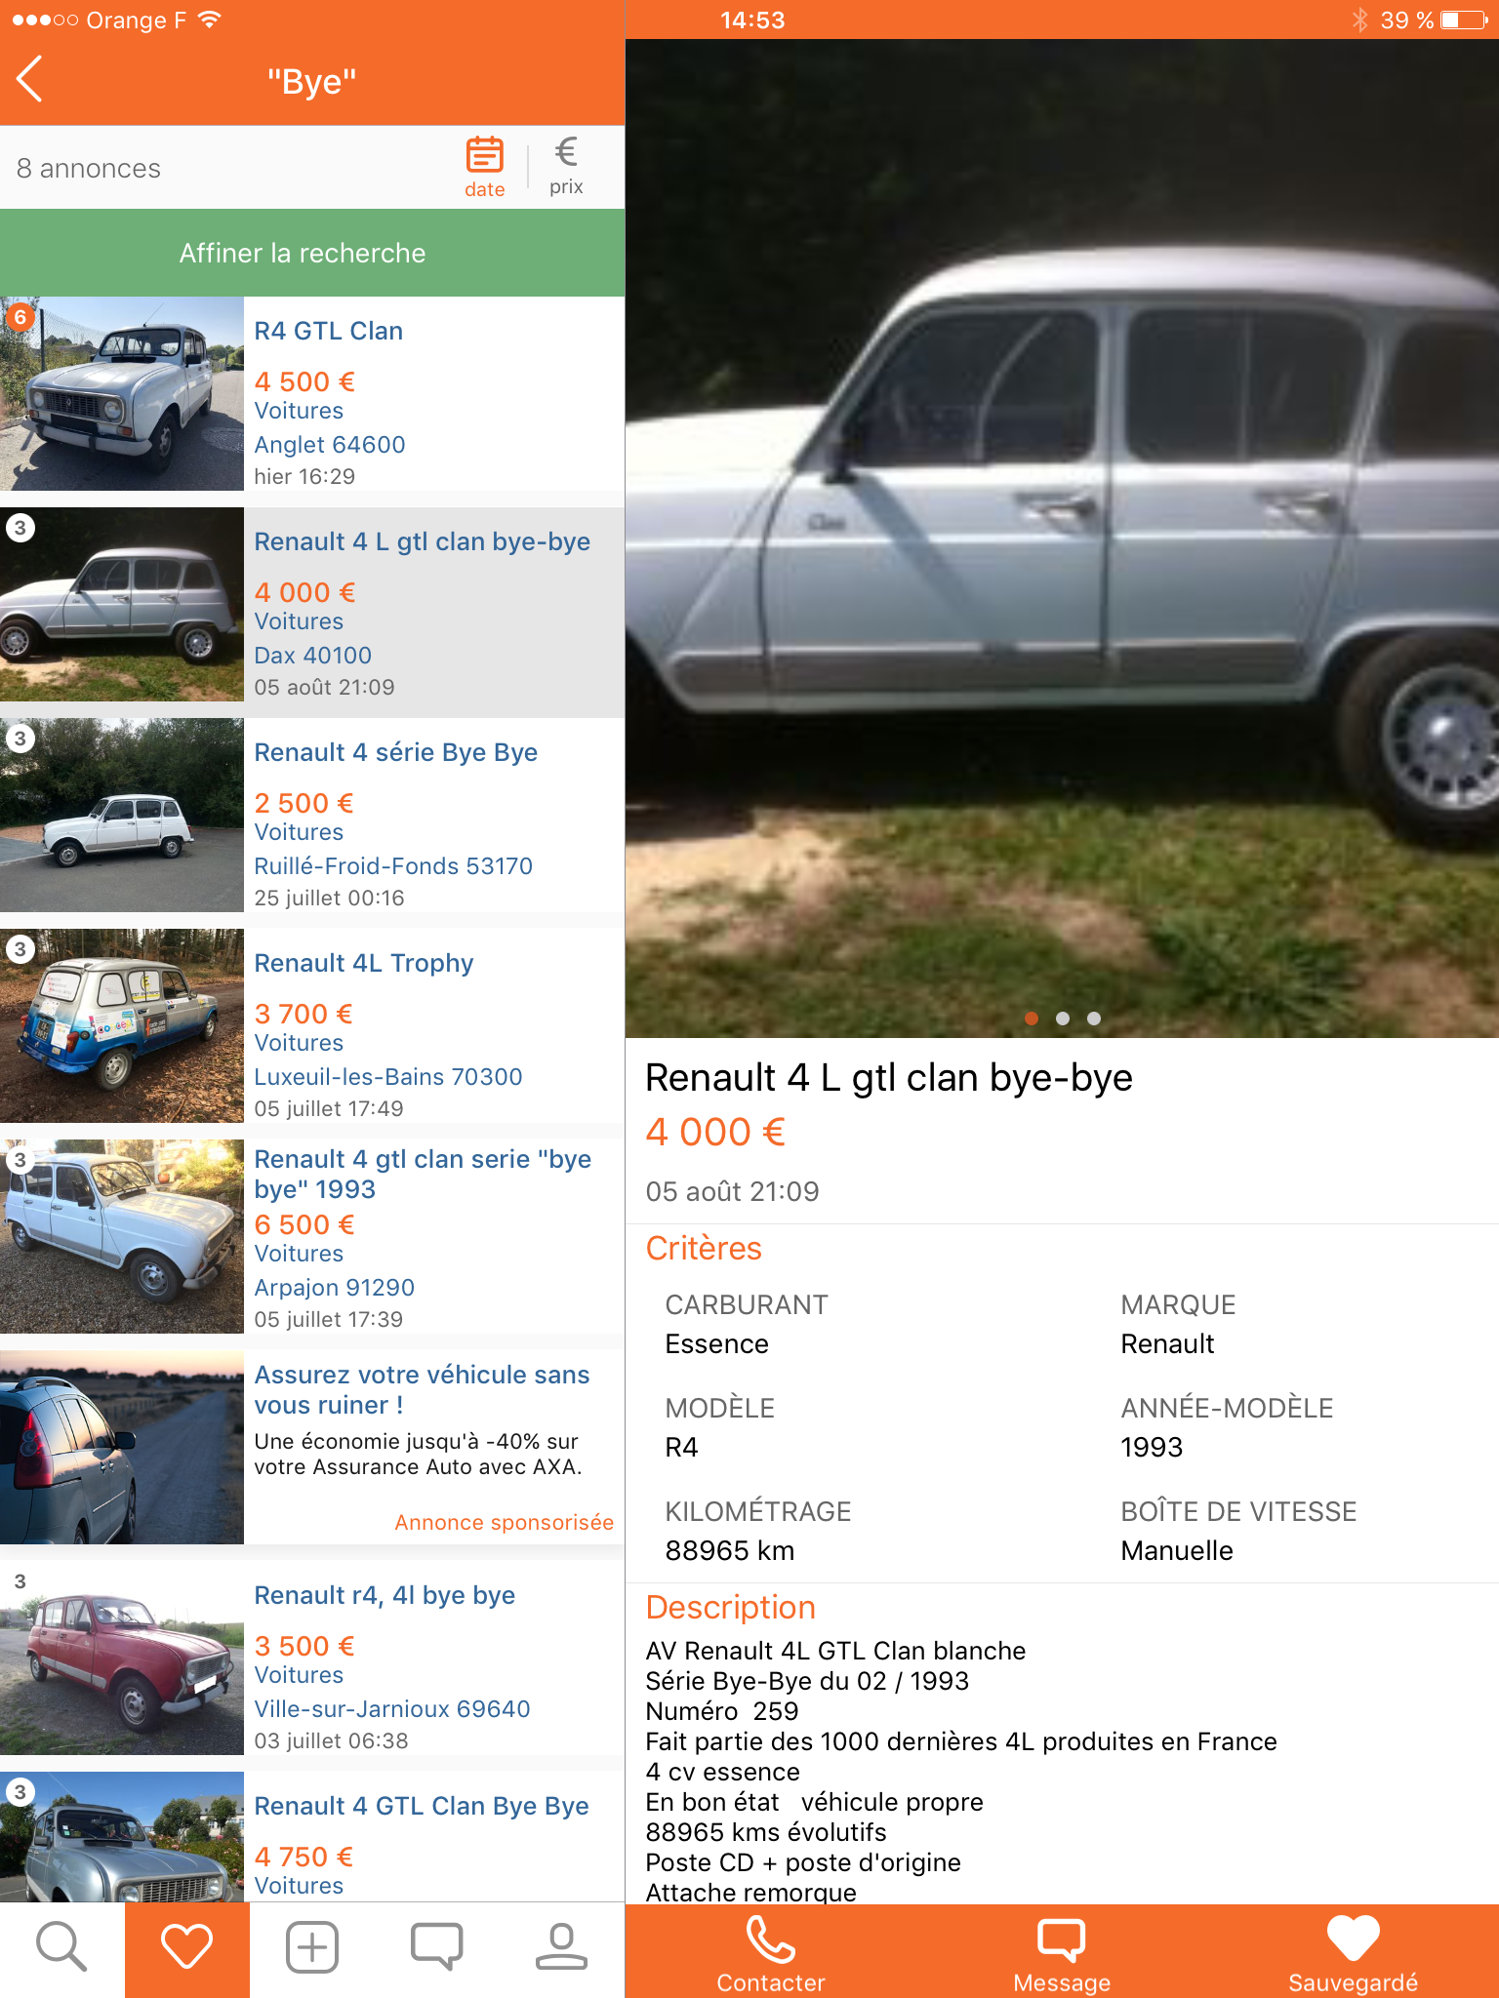Open the messages bubble tab
Viewport: 1499px width, 1998px height.
pos(436,1947)
